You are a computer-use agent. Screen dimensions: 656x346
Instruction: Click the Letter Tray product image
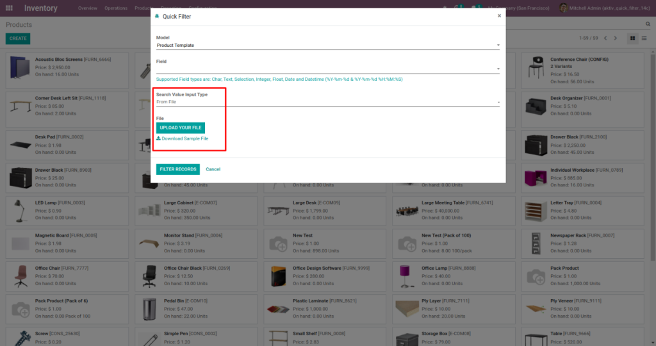coord(536,211)
